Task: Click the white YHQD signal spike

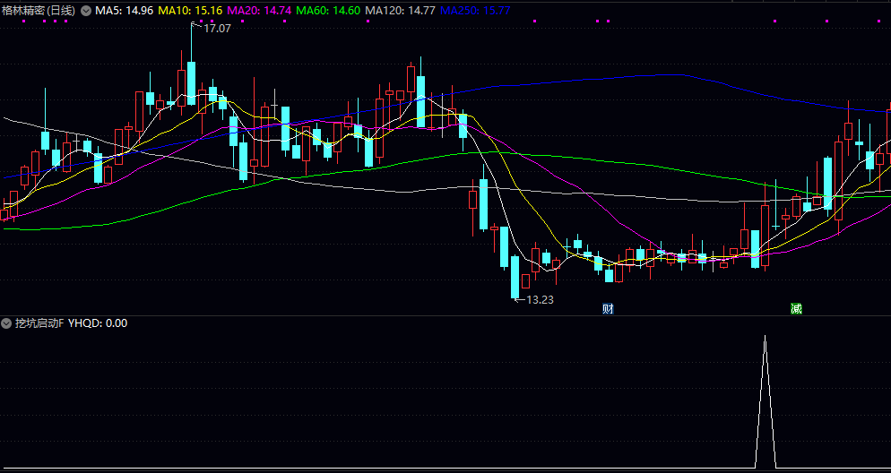Action: click(x=765, y=401)
